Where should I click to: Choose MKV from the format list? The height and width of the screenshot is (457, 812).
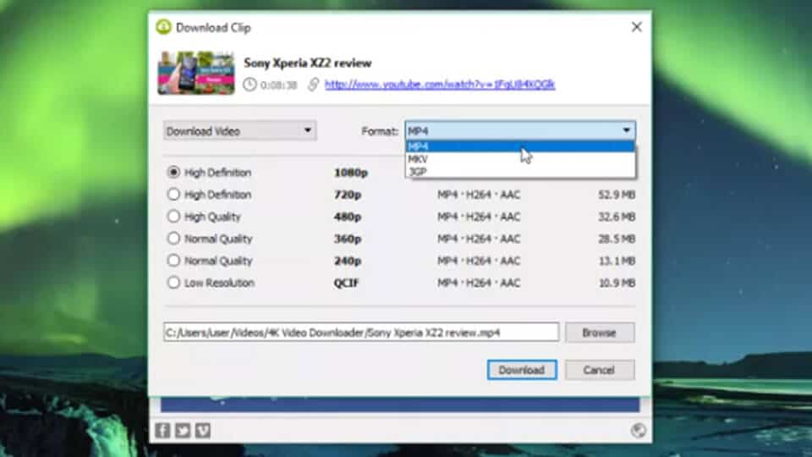419,159
